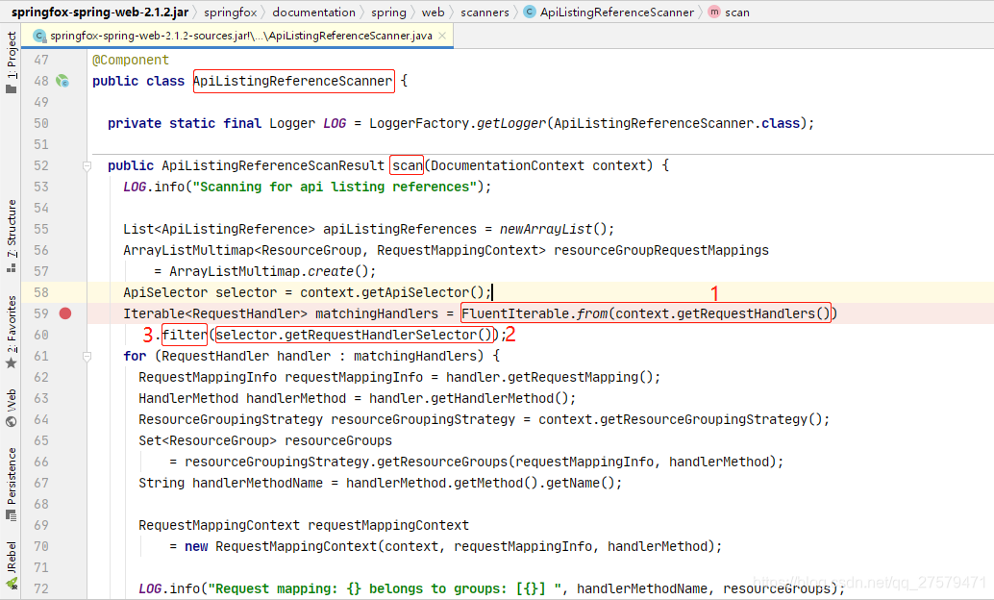
Task: Toggle the breakpoint on line 59
Action: (x=65, y=313)
